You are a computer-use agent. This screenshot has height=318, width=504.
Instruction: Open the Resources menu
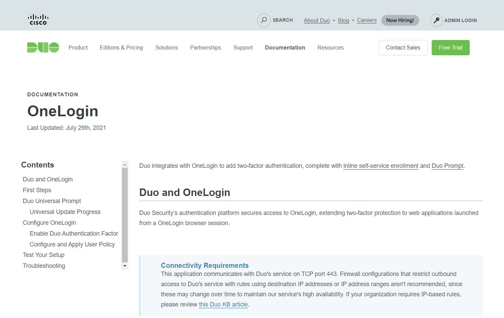pos(330,48)
